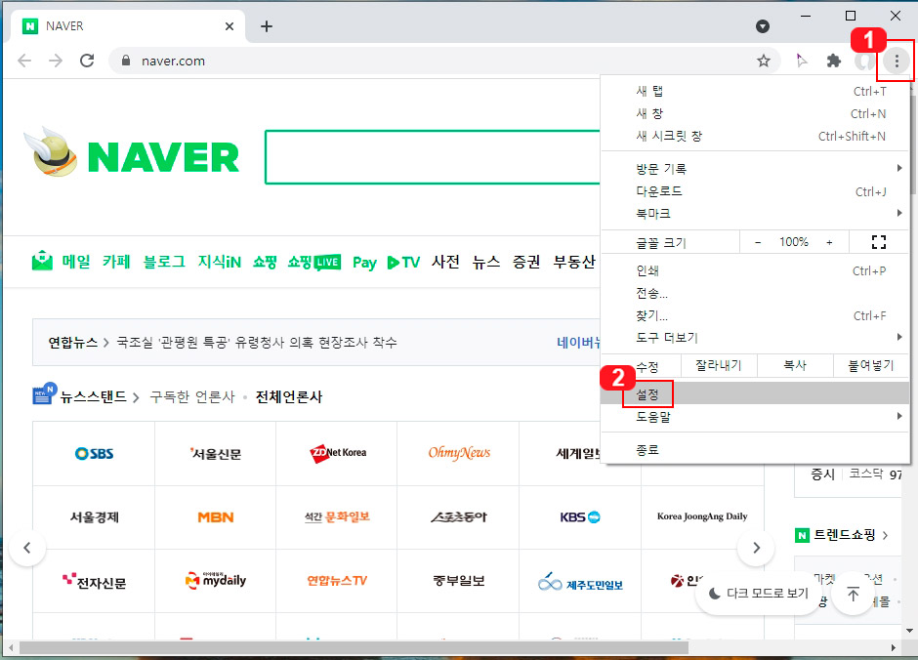Reload the naver.com page
The width and height of the screenshot is (918, 660).
tap(87, 61)
